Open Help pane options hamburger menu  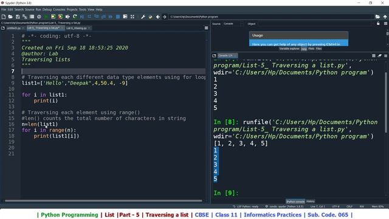coord(385,24)
